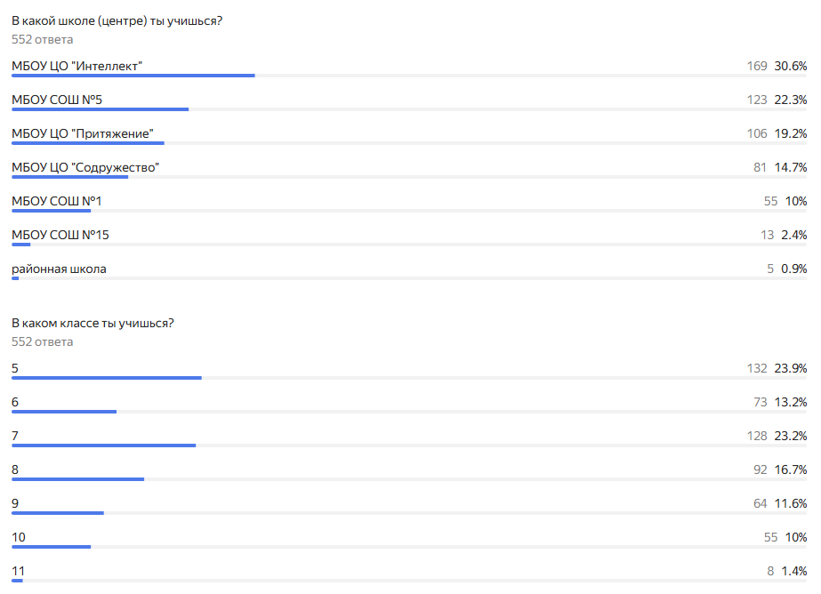821x594 pixels.
Task: Click the "552 ответа" count under the school question
Action: click(42, 39)
